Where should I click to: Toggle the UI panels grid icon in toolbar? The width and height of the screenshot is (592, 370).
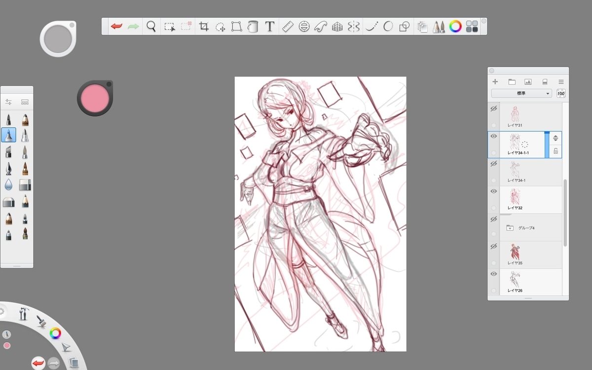point(472,27)
